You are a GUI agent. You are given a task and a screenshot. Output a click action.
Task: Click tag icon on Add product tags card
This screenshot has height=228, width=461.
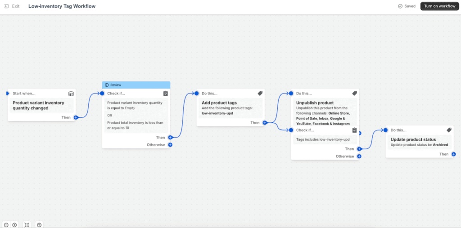point(260,94)
